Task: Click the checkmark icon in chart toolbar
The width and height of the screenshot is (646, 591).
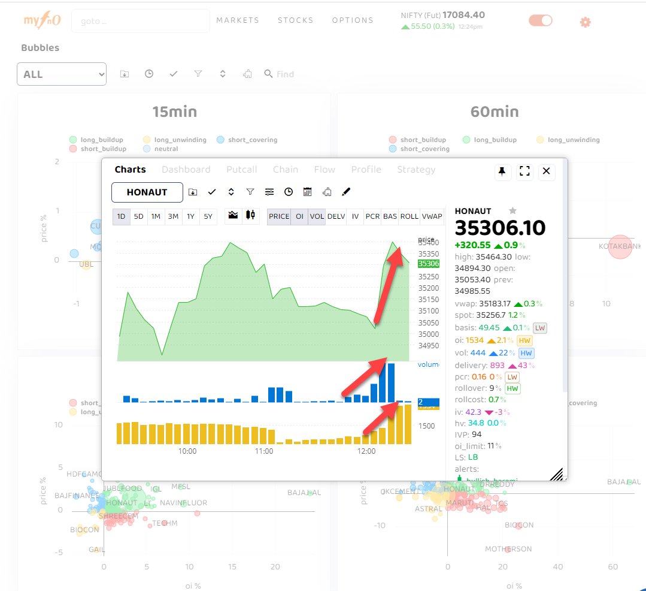Action: click(x=212, y=192)
